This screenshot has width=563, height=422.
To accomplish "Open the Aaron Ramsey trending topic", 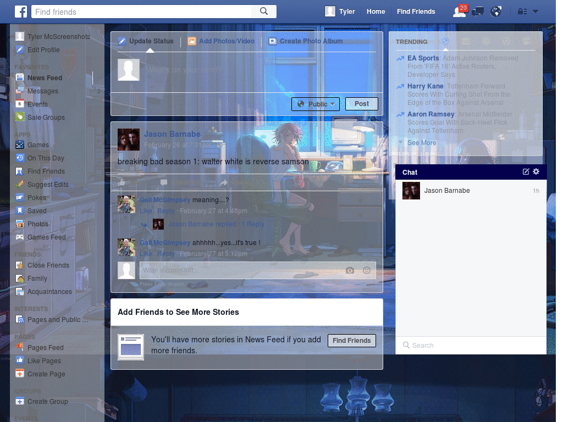I will [430, 114].
